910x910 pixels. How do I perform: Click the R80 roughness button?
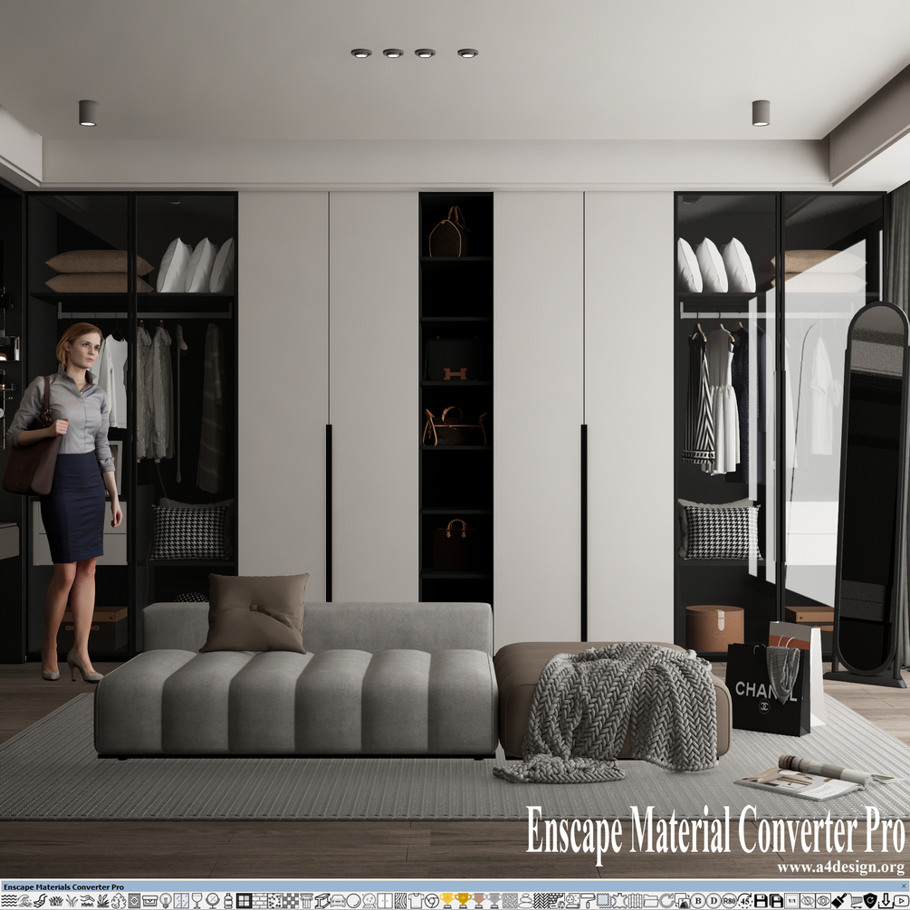coord(728,901)
